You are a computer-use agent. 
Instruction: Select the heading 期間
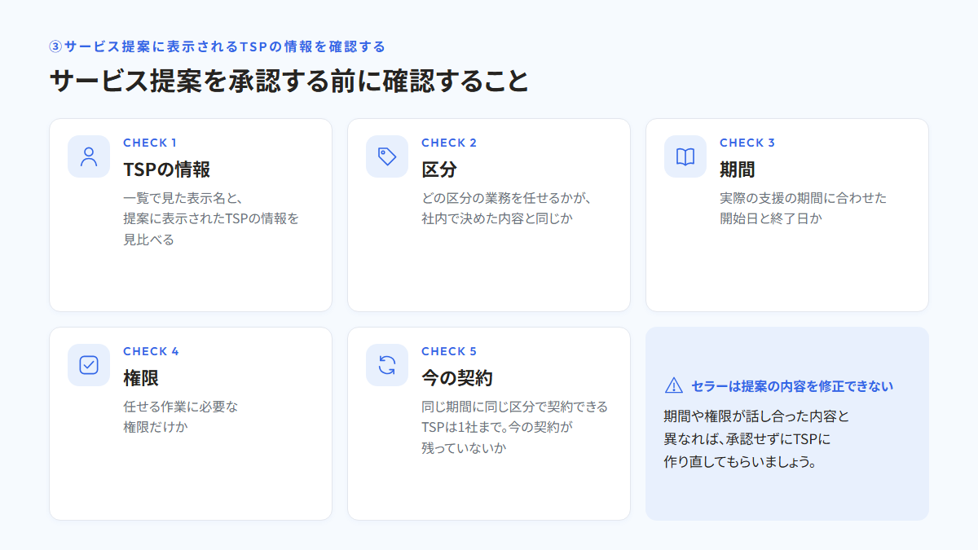pos(738,169)
